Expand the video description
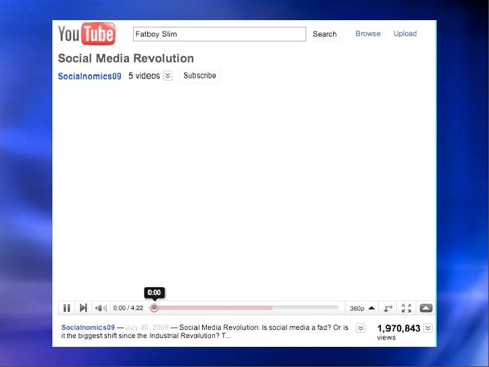This screenshot has height=367, width=489. (361, 328)
